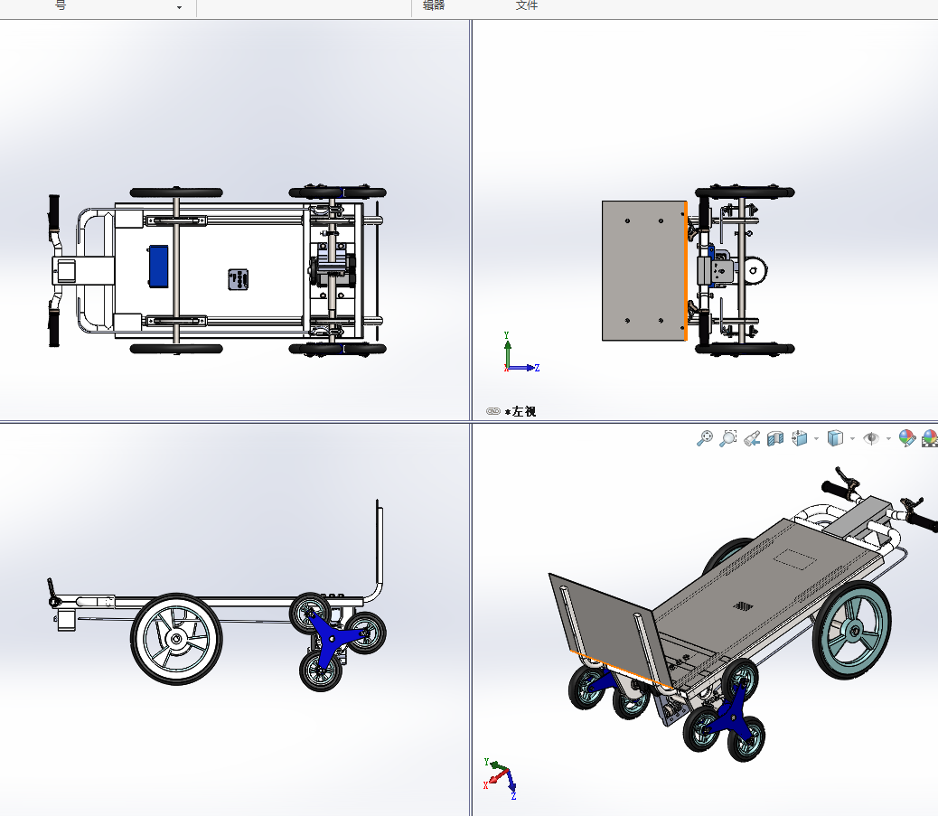Select the blue box in the top view
Viewport: 938px width, 816px height.
tap(158, 266)
